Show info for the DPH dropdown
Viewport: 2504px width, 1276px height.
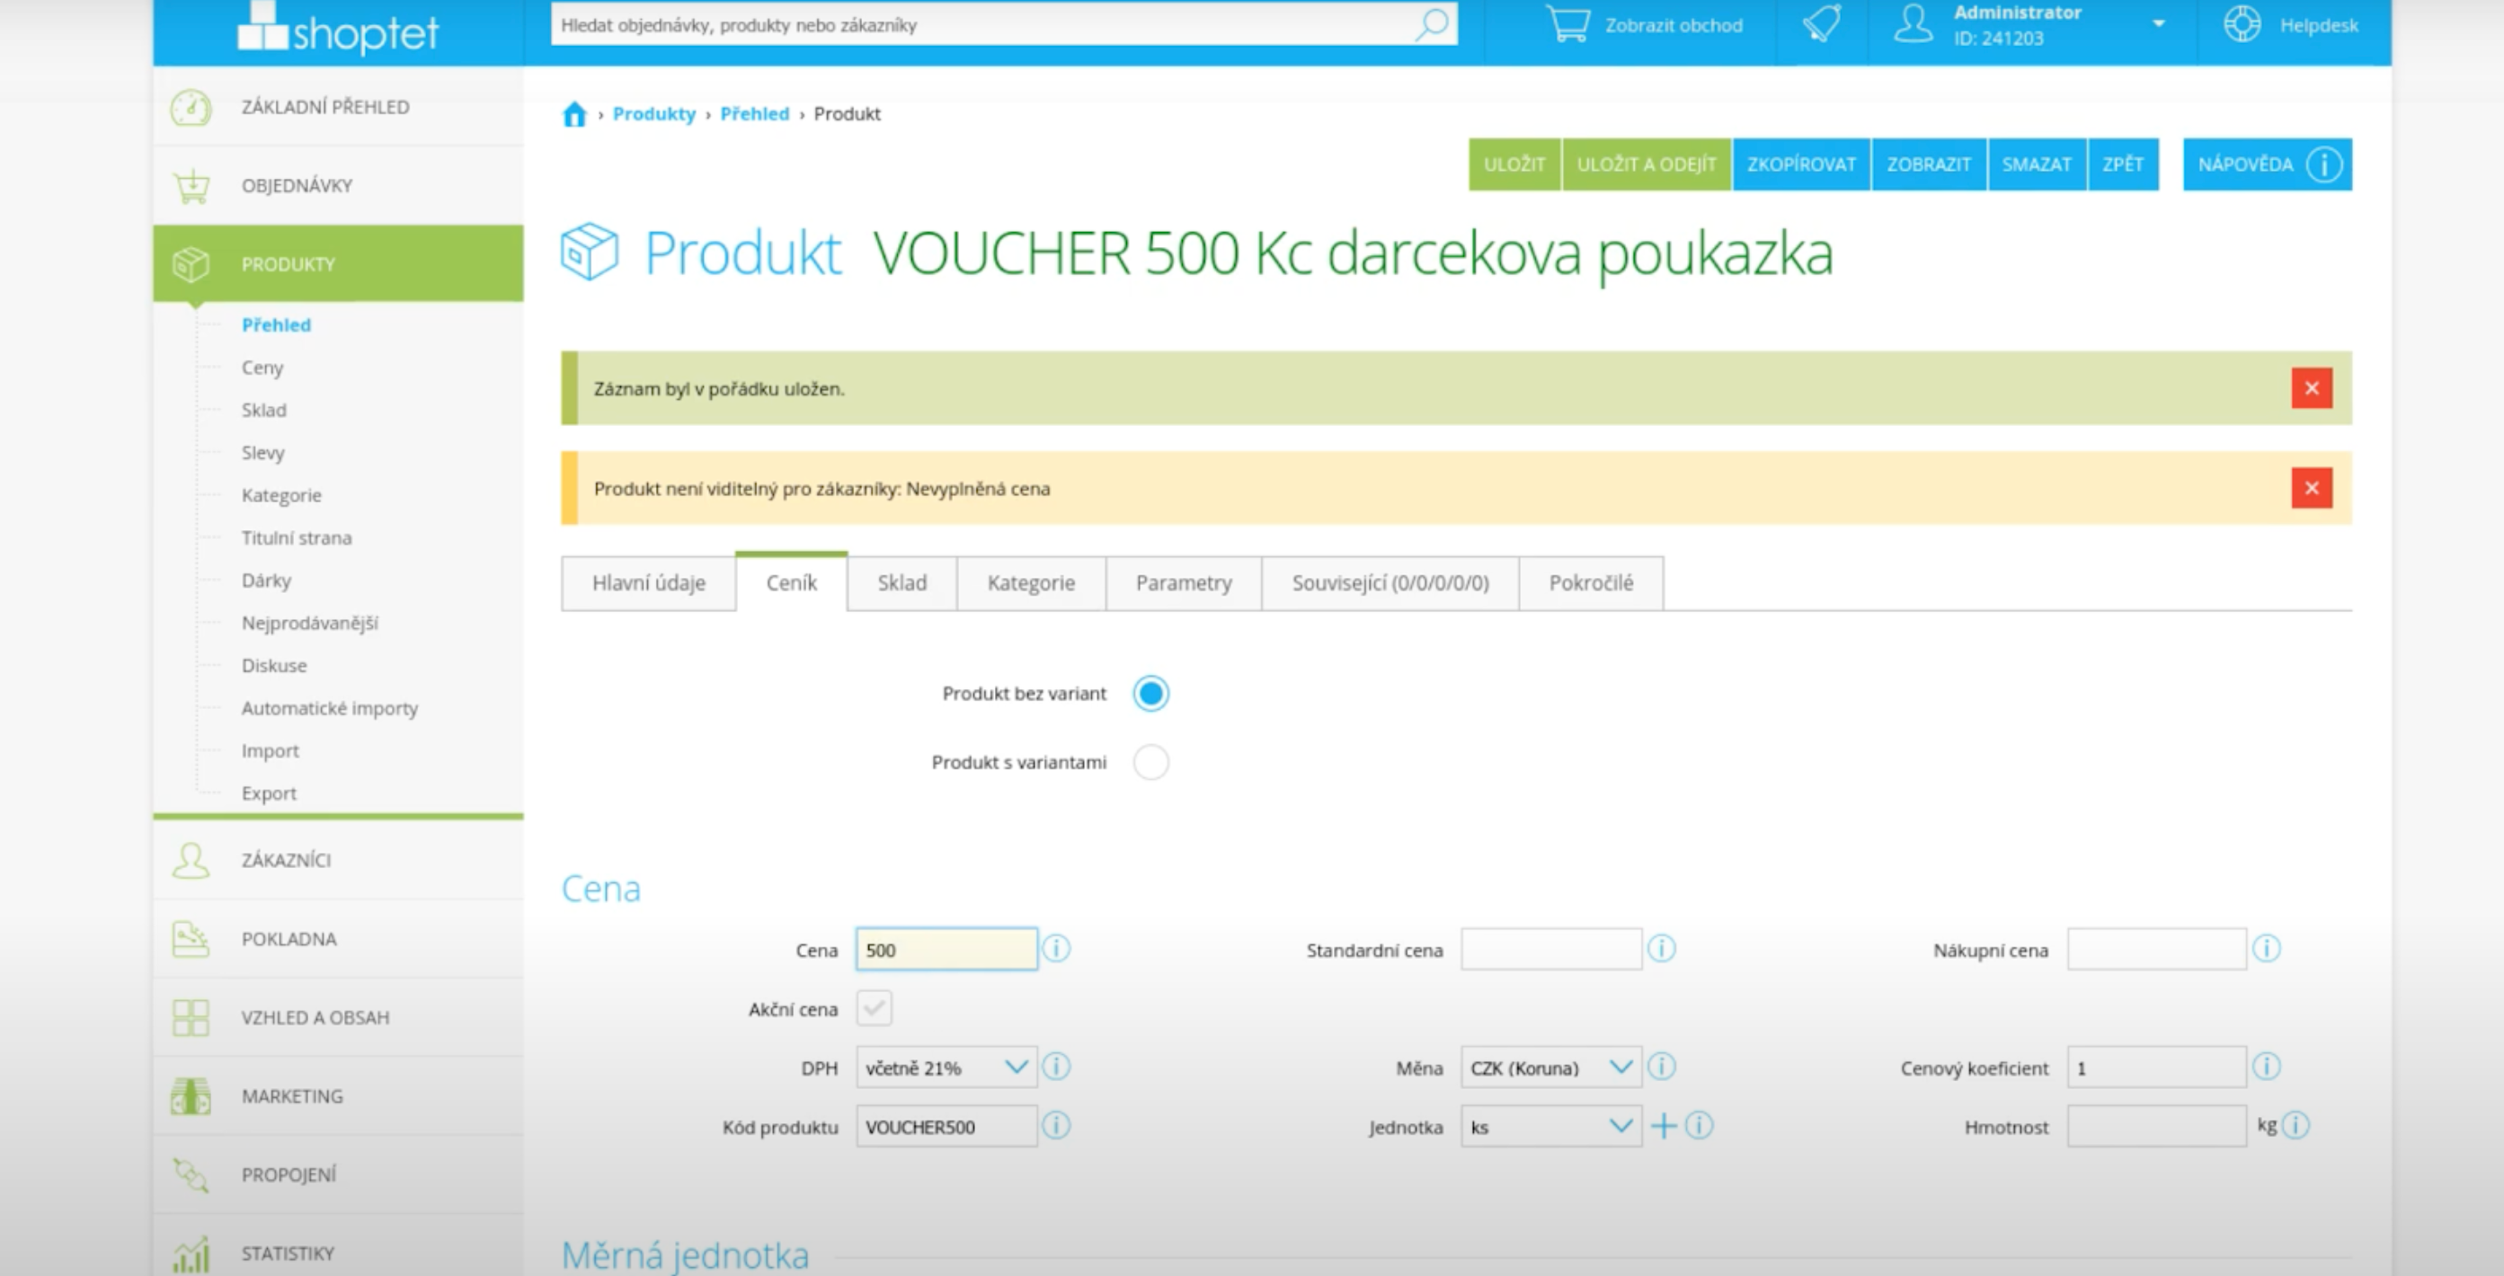point(1057,1067)
